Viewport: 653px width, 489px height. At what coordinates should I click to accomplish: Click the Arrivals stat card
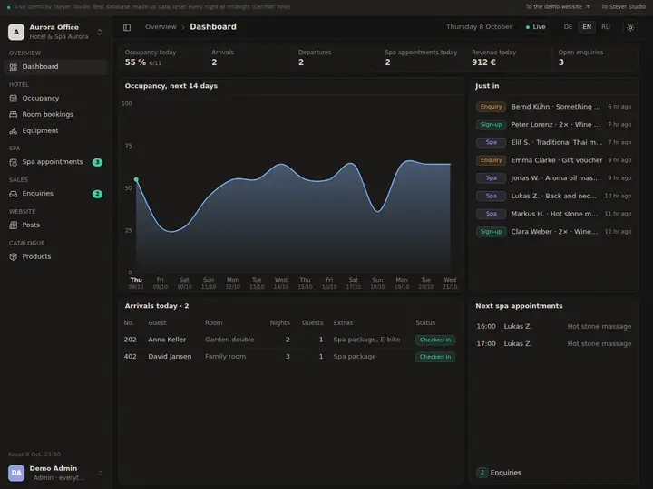(249, 58)
